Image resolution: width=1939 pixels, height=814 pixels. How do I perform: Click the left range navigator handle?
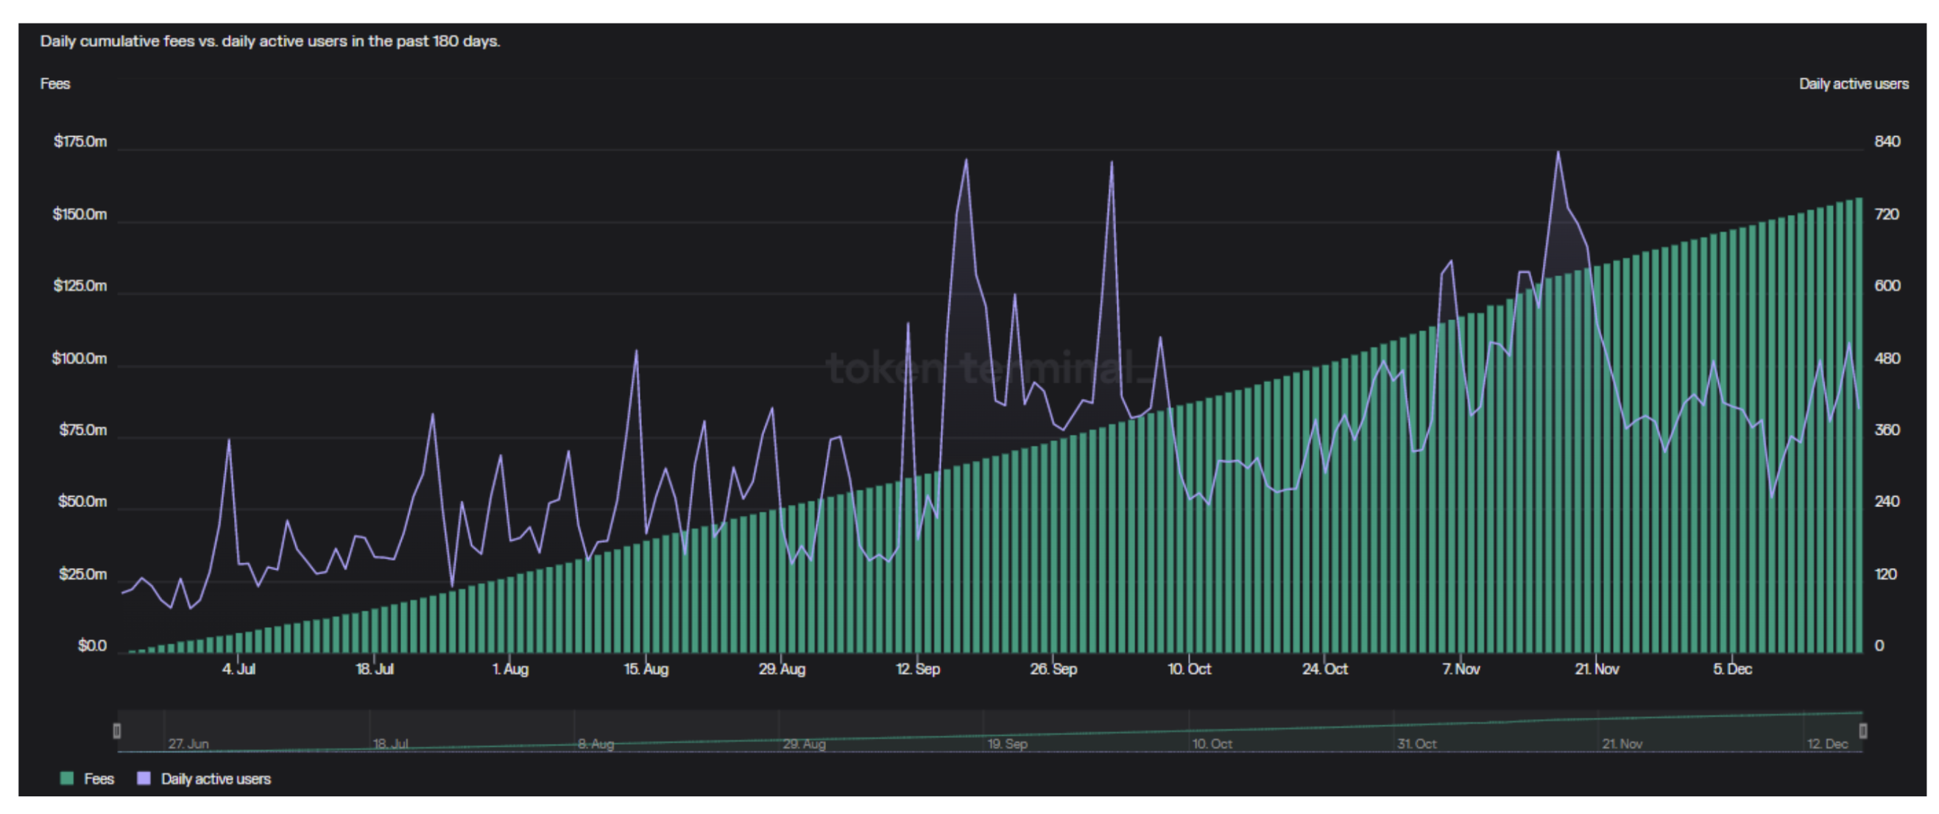coord(116,731)
